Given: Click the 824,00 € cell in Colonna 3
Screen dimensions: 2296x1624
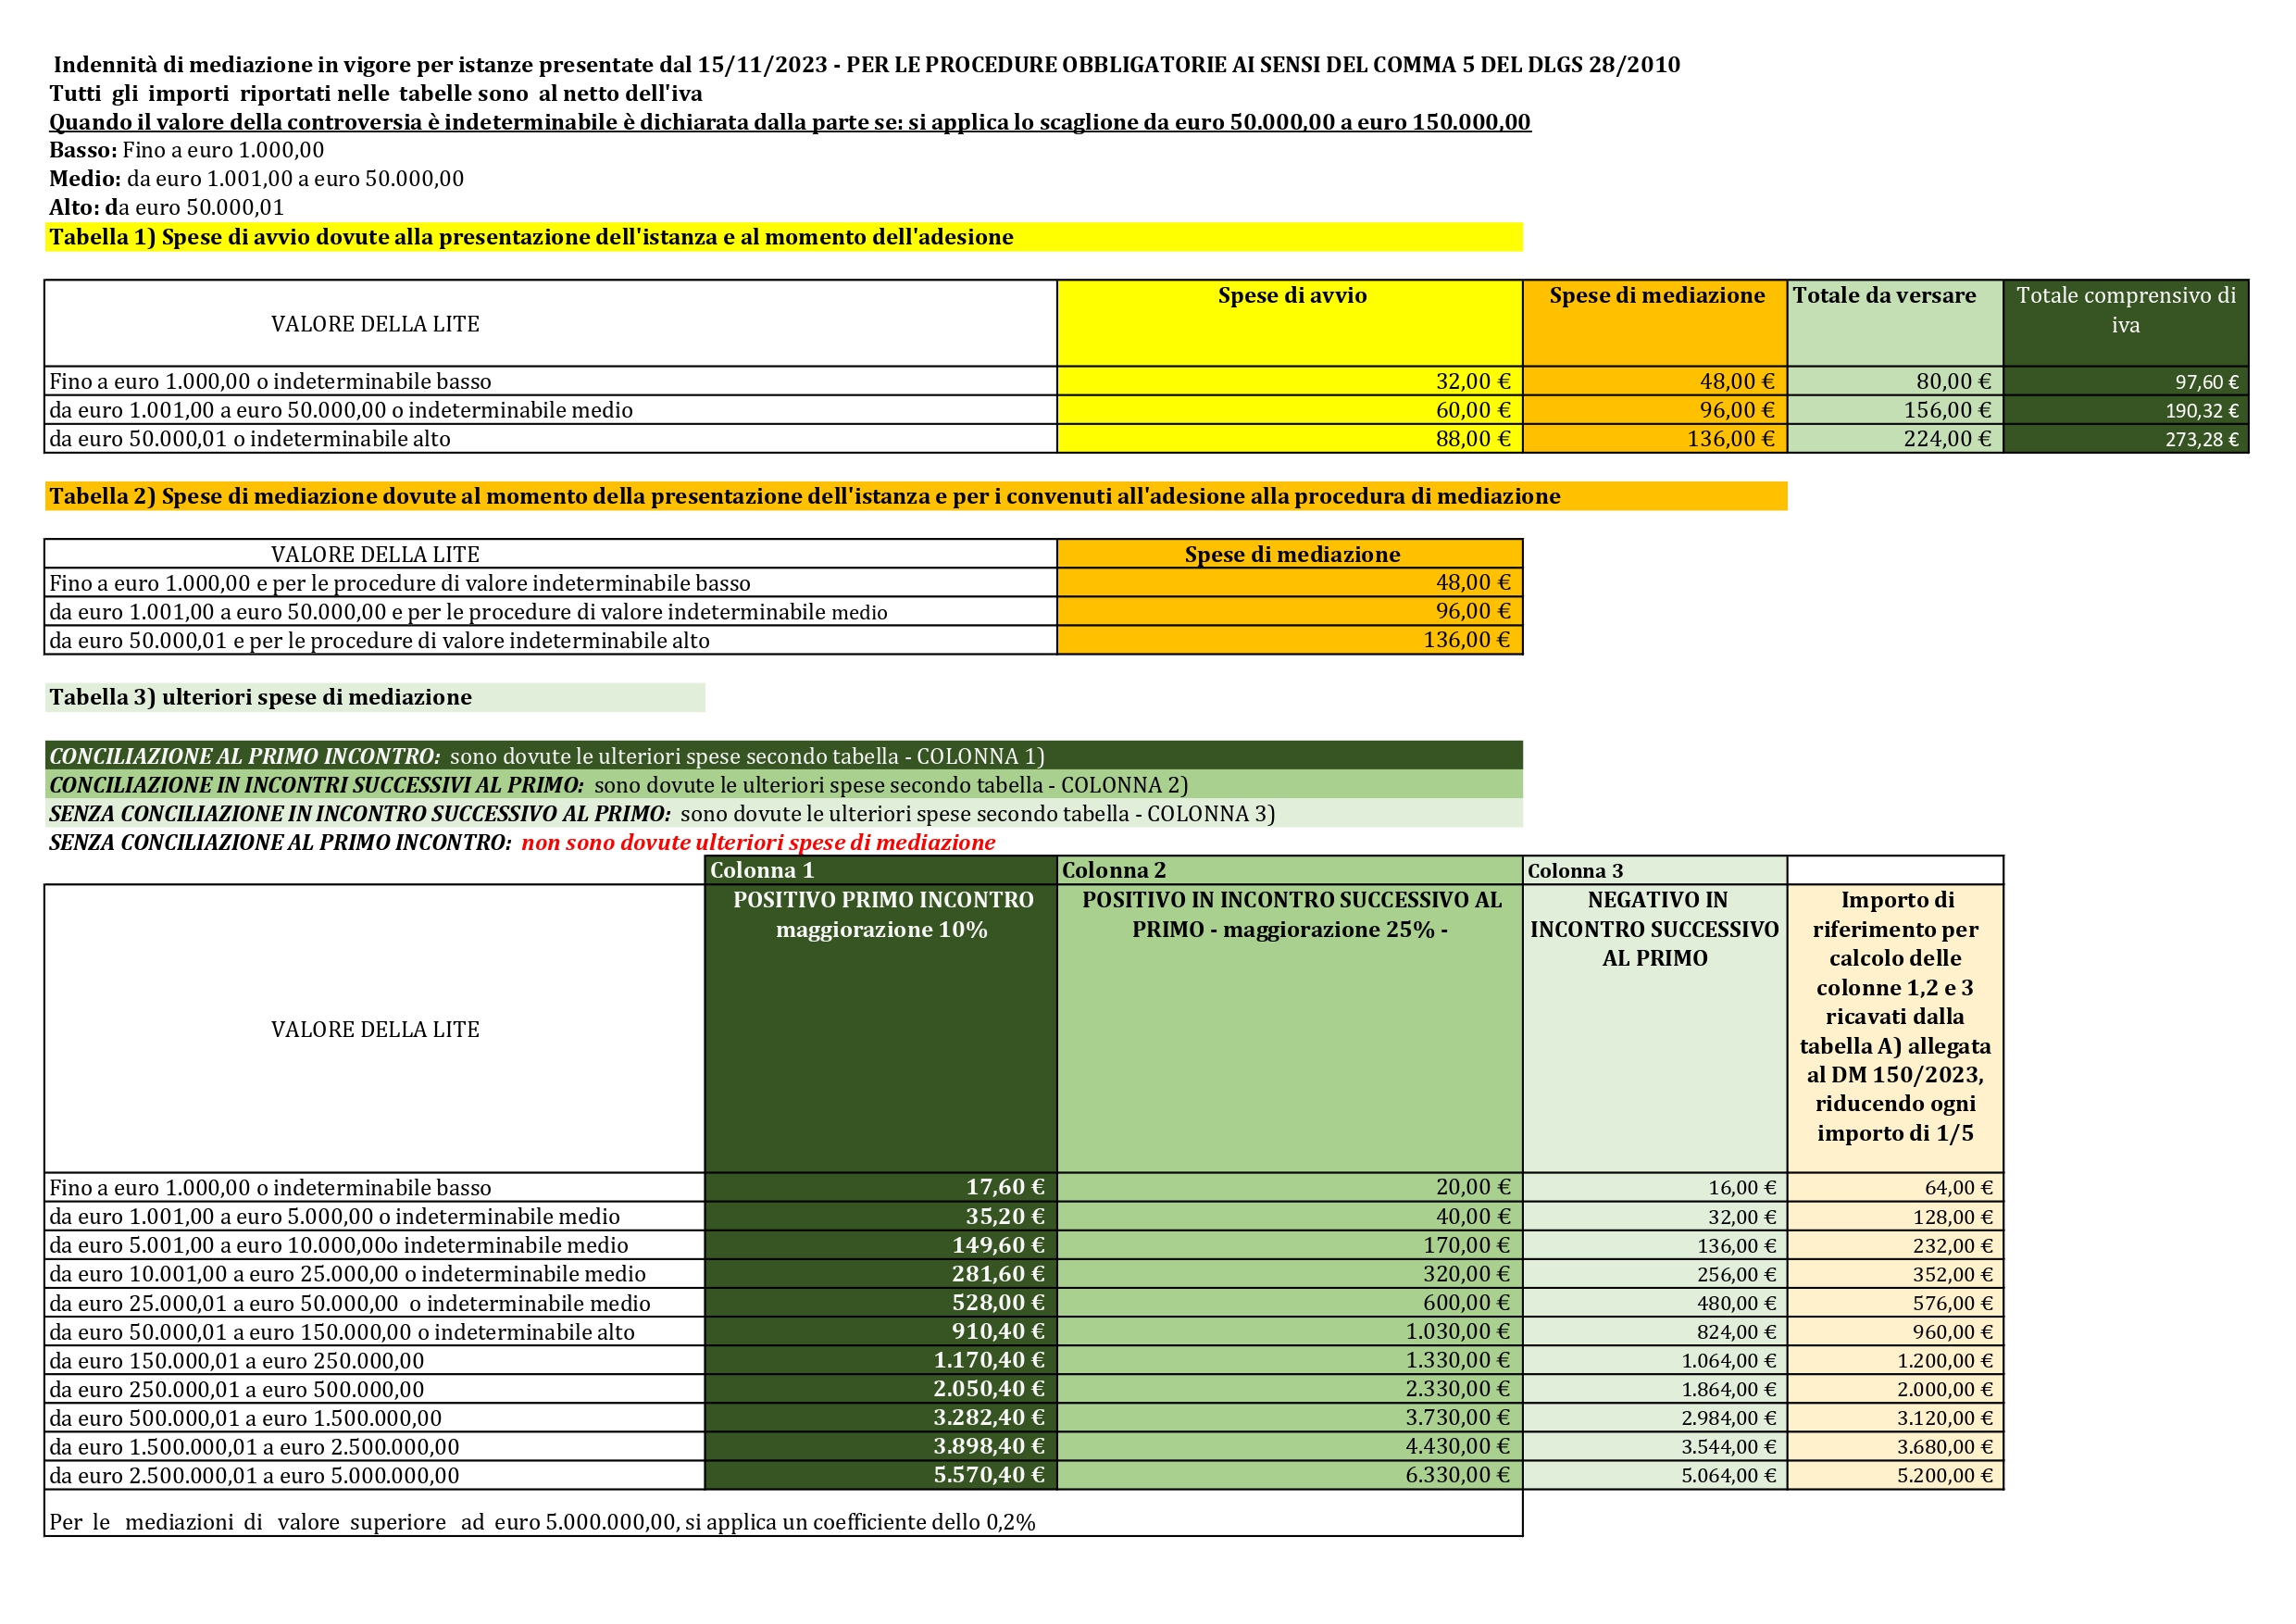Looking at the screenshot, I should pos(1655,1332).
